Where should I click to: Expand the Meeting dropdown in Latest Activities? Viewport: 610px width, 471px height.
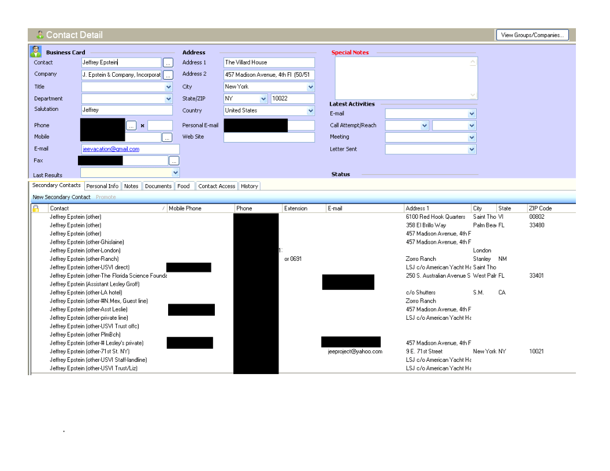[472, 137]
